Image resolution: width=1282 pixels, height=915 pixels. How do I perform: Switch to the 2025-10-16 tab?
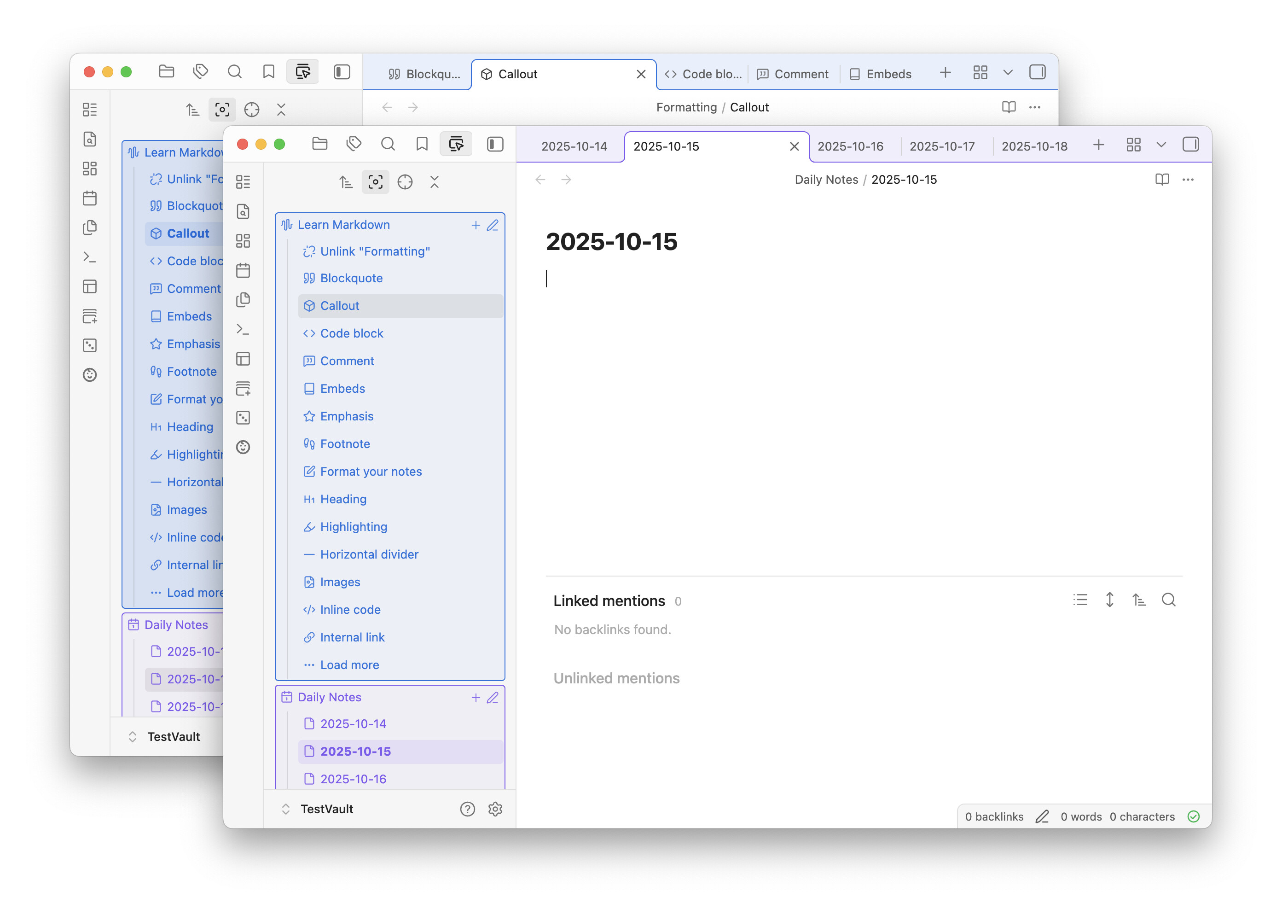click(850, 146)
